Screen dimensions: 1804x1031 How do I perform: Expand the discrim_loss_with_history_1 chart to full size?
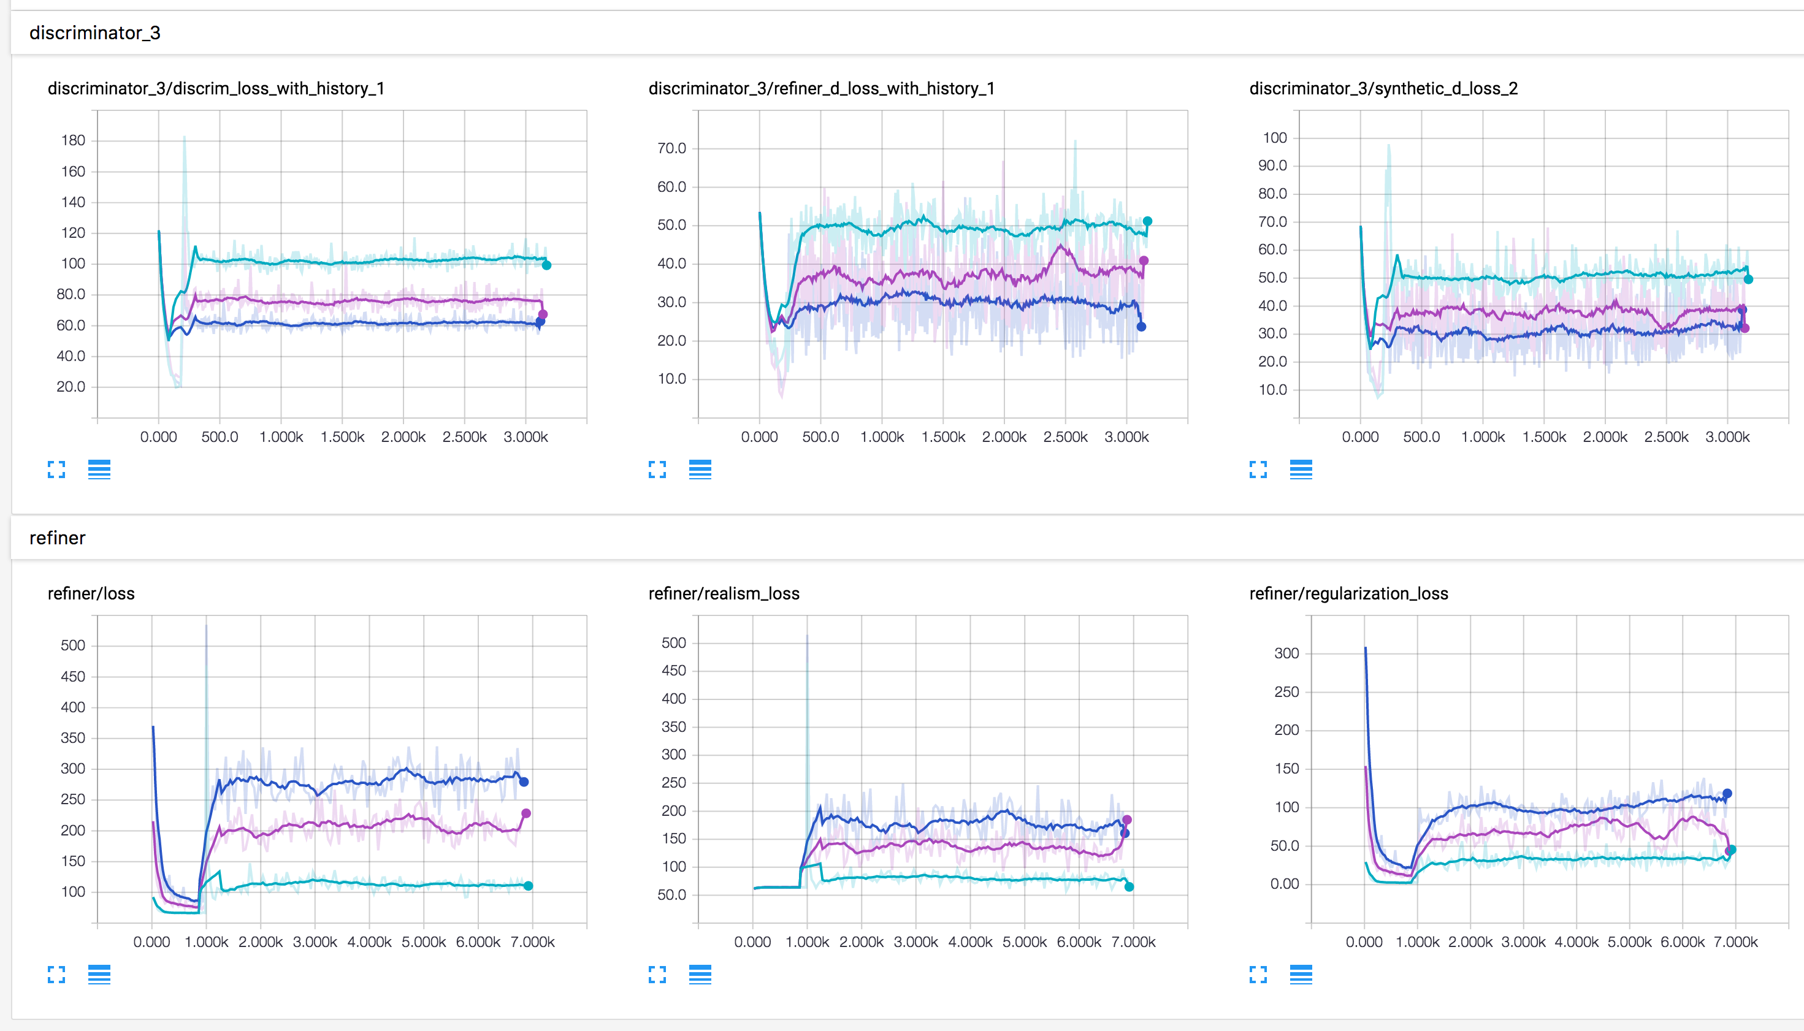coord(56,470)
